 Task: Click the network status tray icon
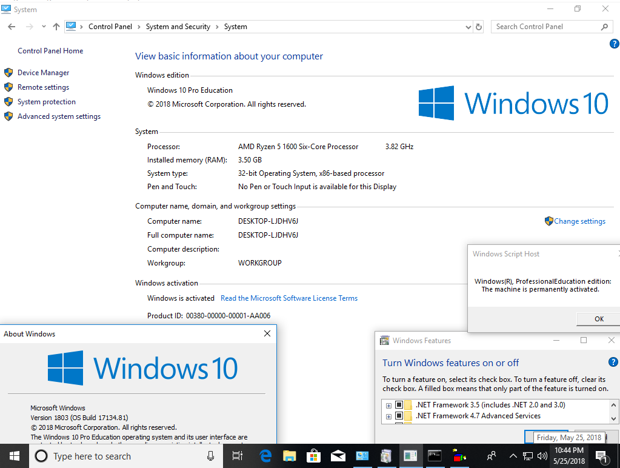tap(528, 456)
